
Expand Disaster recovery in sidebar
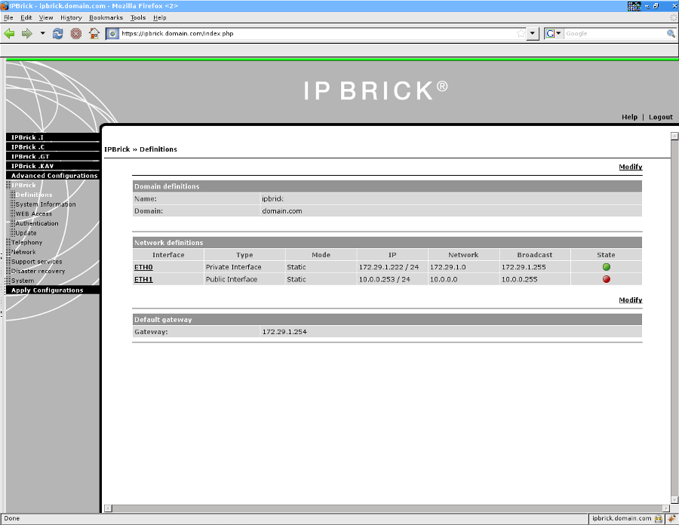pyautogui.click(x=38, y=271)
